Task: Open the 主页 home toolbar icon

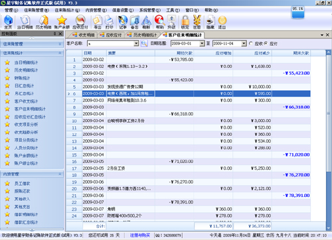Action: pos(8,22)
